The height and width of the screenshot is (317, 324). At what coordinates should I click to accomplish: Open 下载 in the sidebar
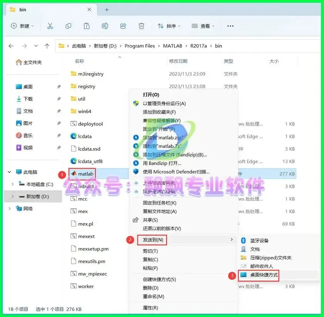click(24, 99)
